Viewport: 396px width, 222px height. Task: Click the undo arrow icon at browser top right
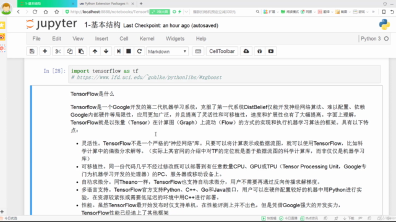click(x=392, y=12)
